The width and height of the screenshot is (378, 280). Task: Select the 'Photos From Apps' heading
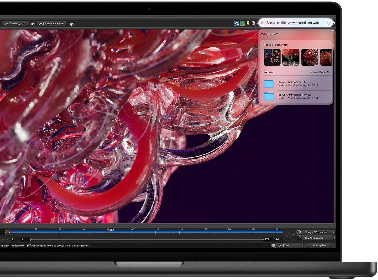(276, 45)
